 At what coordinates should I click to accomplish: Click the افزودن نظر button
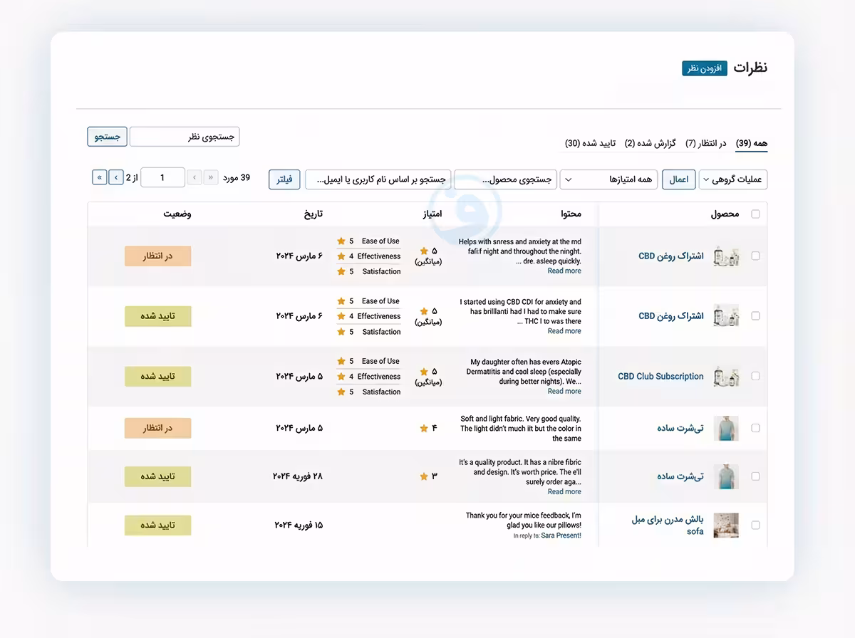tap(705, 68)
